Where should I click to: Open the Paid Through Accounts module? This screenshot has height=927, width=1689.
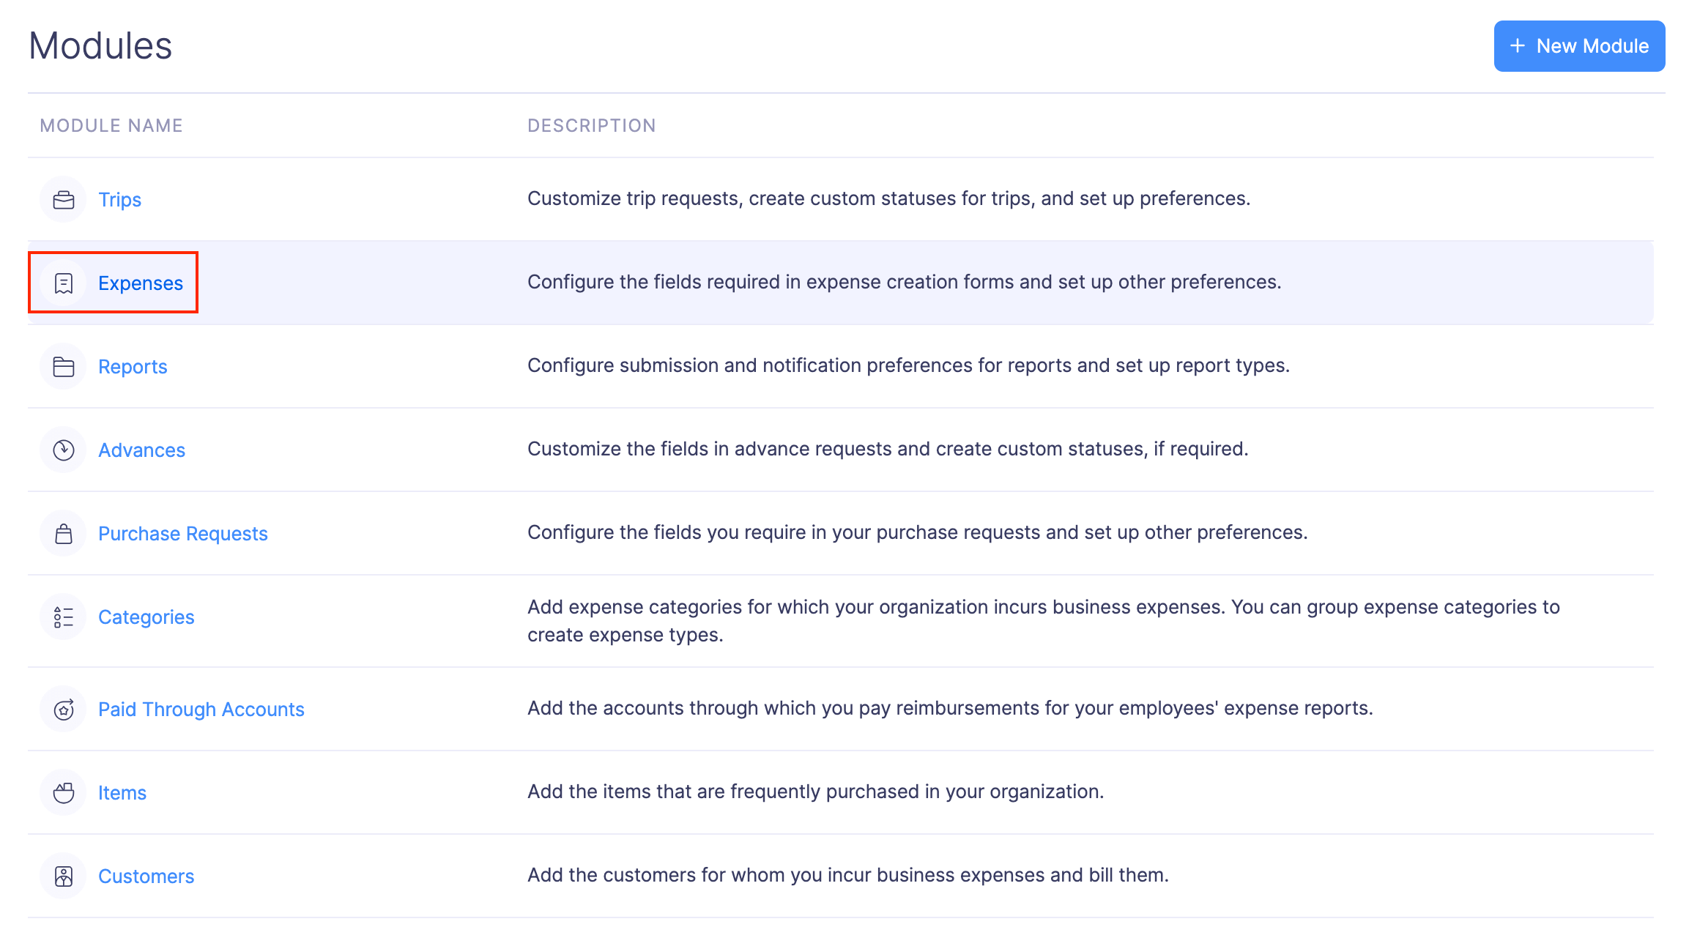point(201,709)
